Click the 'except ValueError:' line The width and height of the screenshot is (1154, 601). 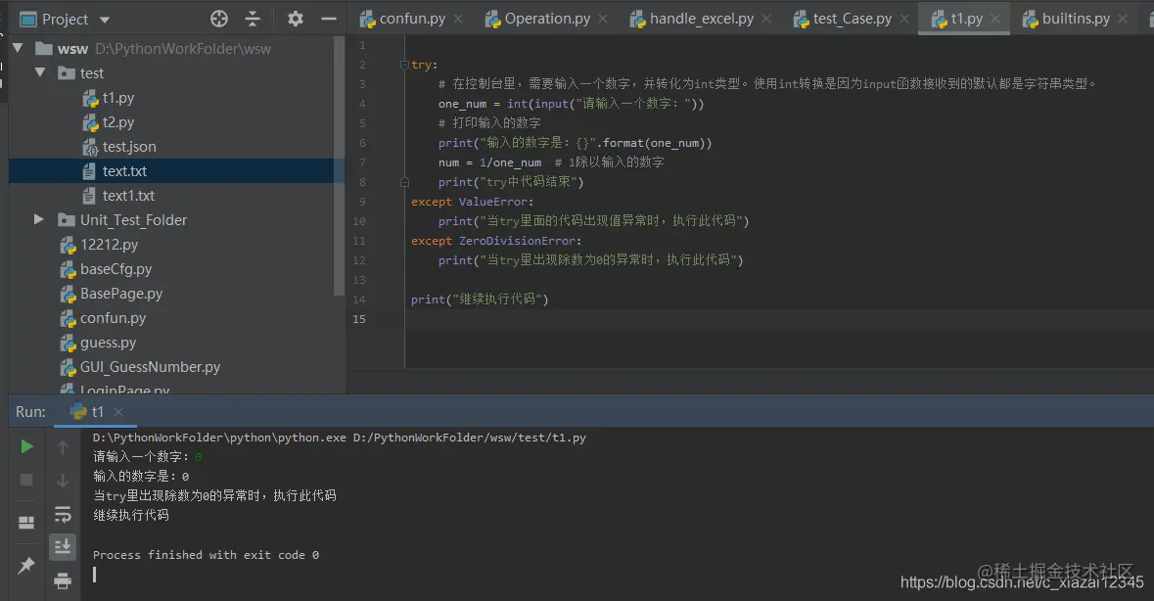(472, 202)
